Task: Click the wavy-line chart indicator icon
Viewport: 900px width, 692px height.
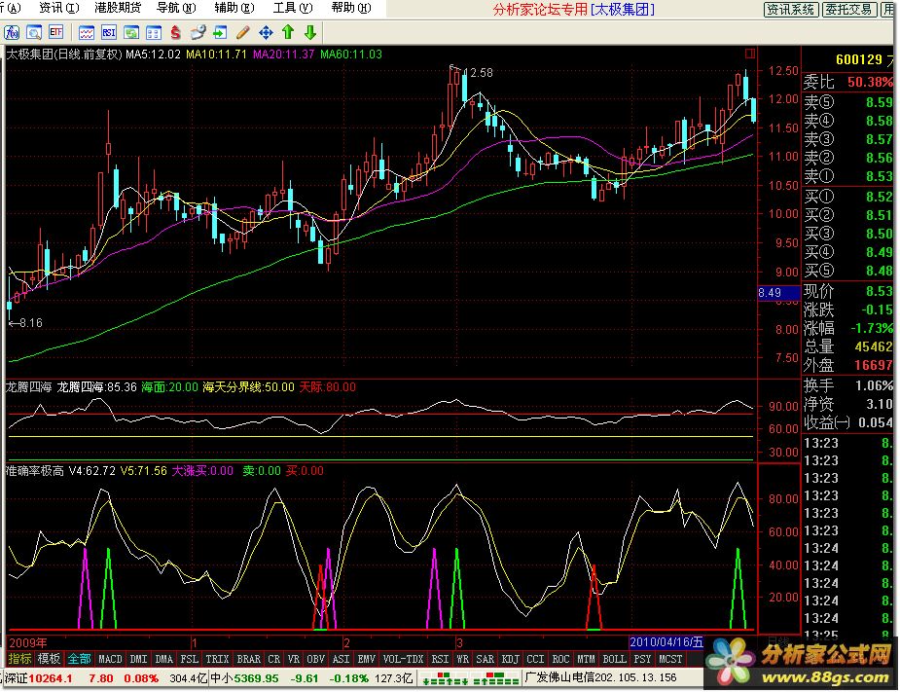Action: click(x=87, y=33)
